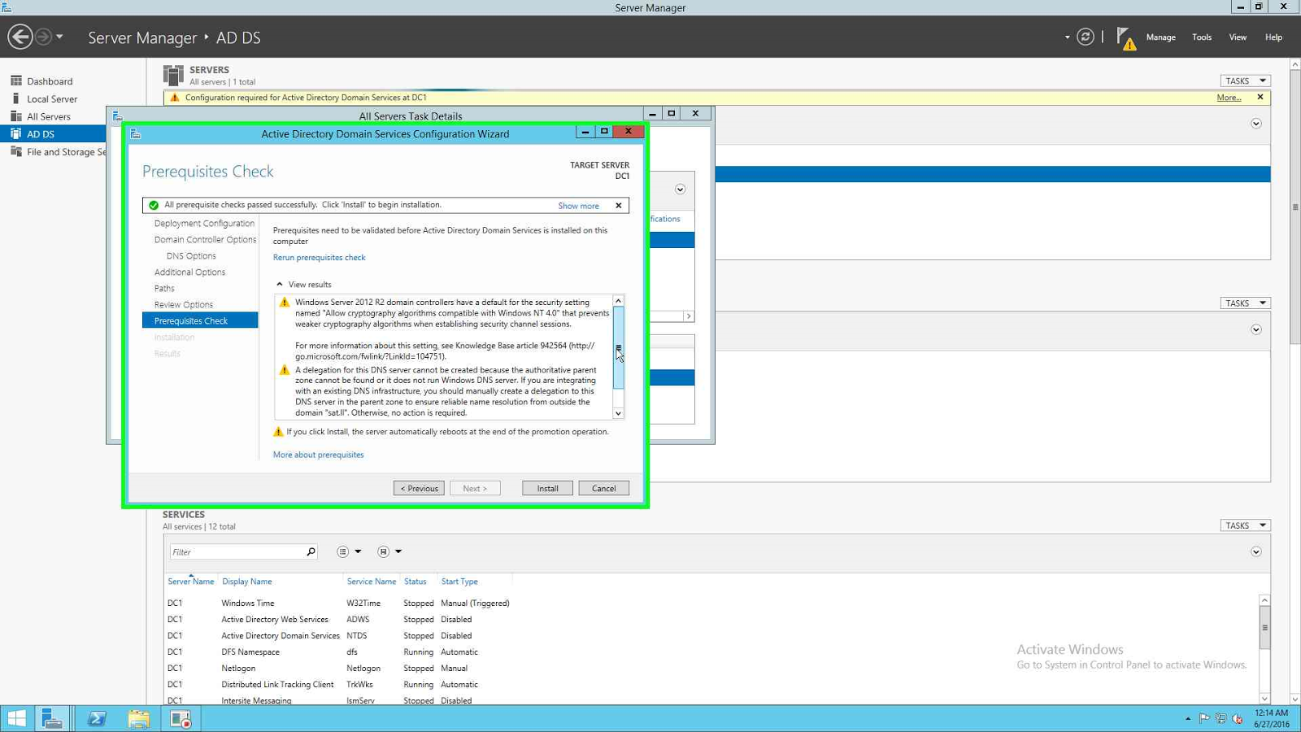Viewport: 1301px width, 732px height.
Task: Click the forward navigation arrow in Server Manager
Action: (x=44, y=37)
